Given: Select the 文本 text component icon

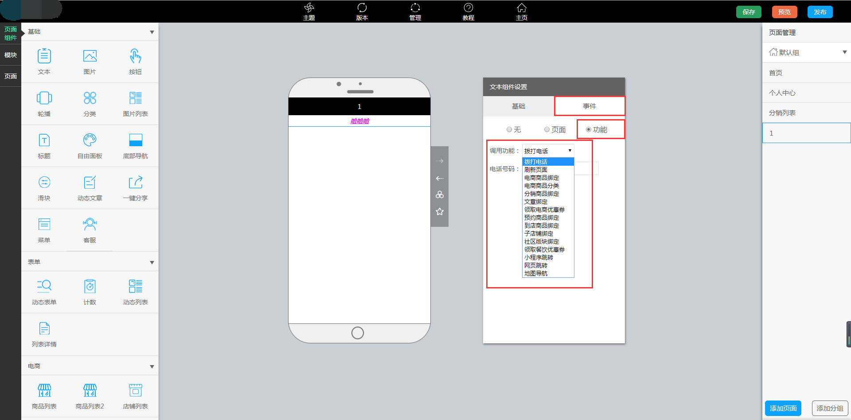Looking at the screenshot, I should (44, 57).
